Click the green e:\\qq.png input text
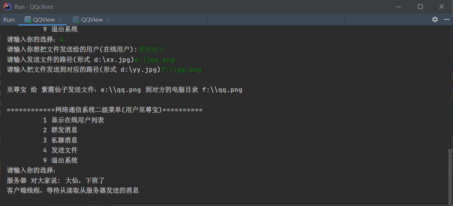This screenshot has width=453, height=206. point(155,59)
